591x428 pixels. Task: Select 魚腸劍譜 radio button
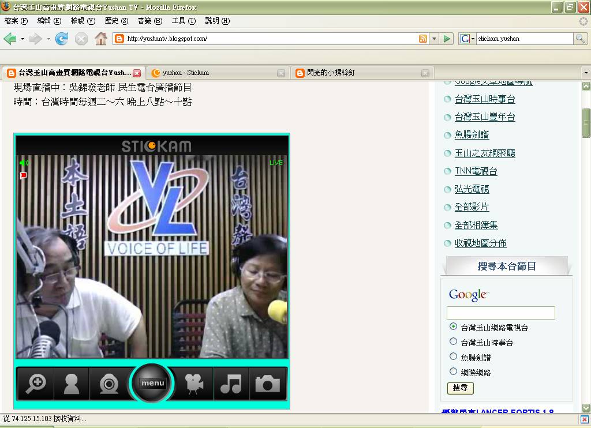point(454,356)
